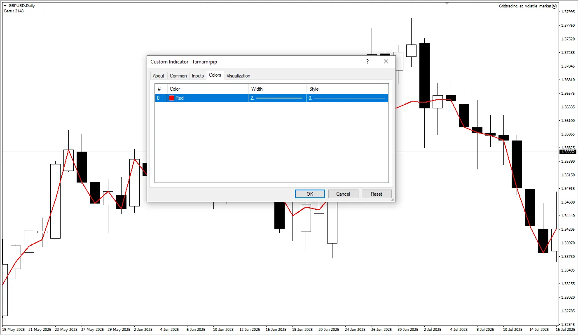Screen dimensions: 578x335
Task: Go to the Inputs tab
Action: [x=198, y=76]
